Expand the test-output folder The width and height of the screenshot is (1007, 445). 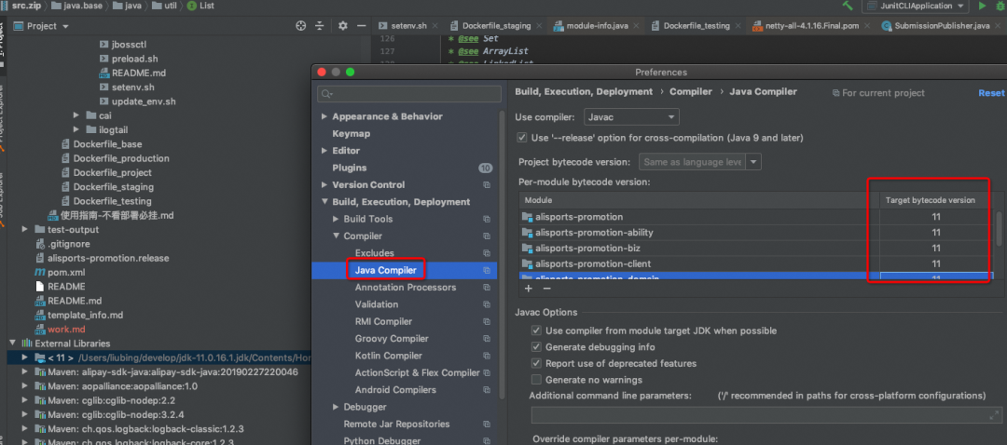click(x=25, y=230)
